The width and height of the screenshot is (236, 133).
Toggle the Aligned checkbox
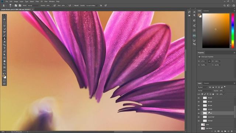(x=73, y=6)
